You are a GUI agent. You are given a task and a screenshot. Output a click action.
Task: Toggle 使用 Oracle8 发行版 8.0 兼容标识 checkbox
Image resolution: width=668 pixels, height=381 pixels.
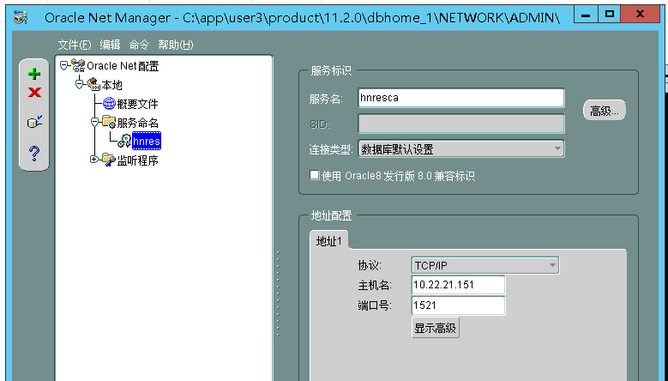point(315,175)
